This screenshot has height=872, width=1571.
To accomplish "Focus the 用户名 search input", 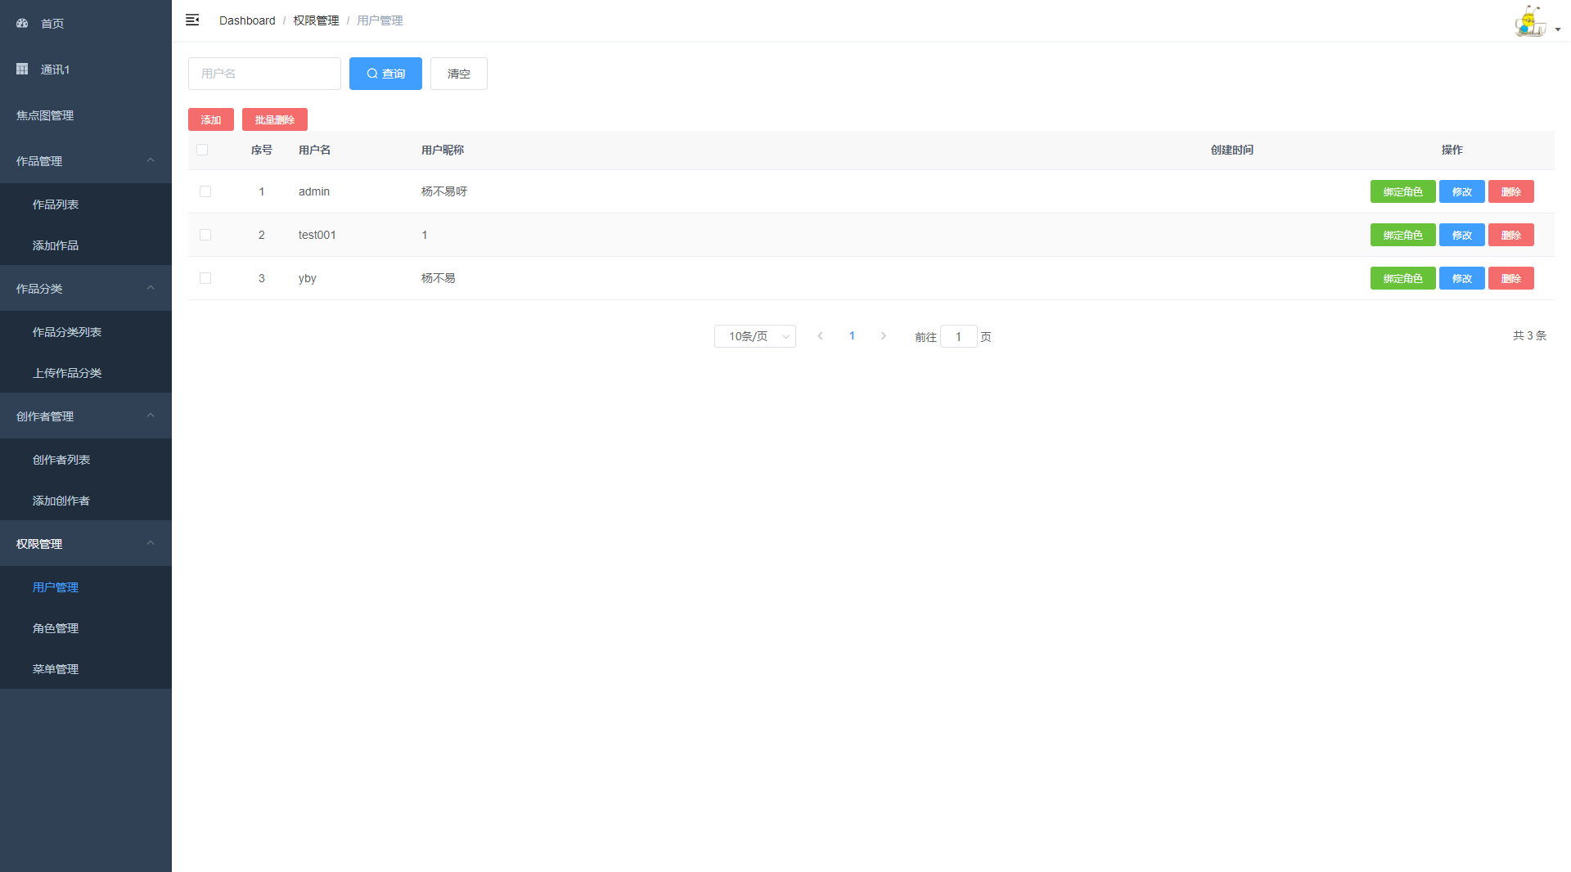I will click(264, 74).
